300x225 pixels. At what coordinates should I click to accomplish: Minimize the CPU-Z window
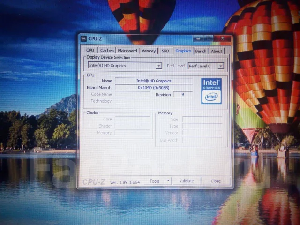click(198, 38)
